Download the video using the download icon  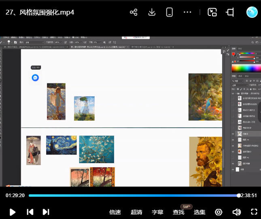pos(152,12)
